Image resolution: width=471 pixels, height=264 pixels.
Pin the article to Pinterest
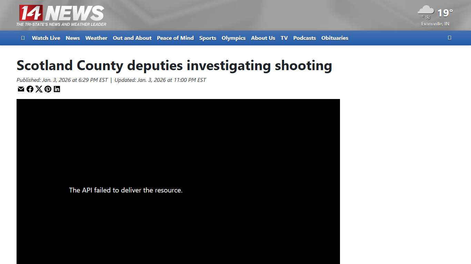click(x=48, y=89)
